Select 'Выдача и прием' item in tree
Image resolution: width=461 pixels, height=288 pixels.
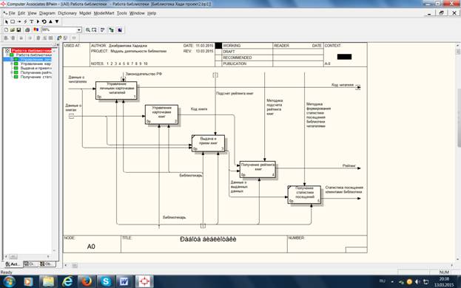point(36,68)
